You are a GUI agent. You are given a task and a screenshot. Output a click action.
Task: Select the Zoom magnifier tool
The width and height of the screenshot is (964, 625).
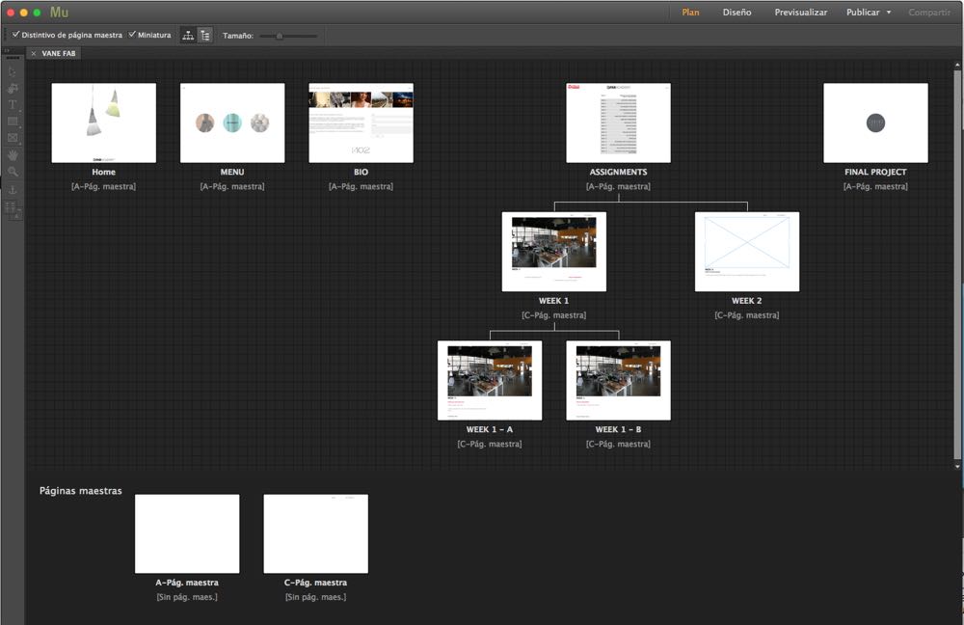click(13, 172)
